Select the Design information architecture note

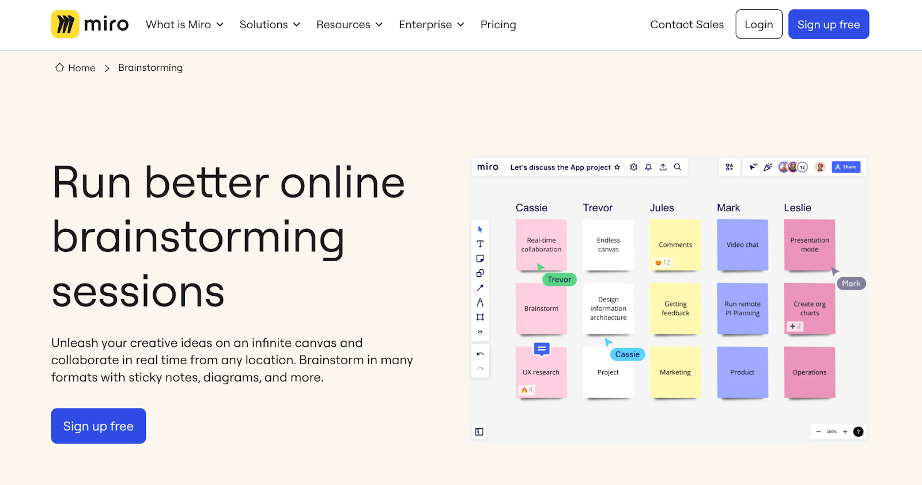point(608,308)
